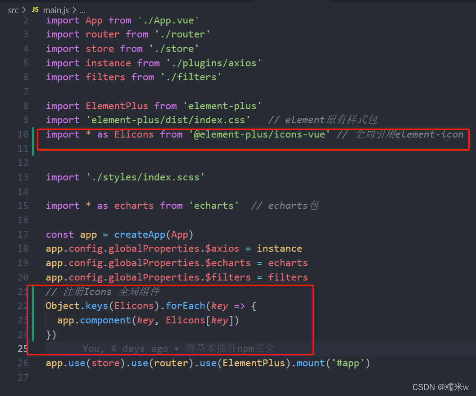Viewport: 476px width, 396px height.
Task: Click 'element-plus/dist/index.css' string
Action: click(x=168, y=120)
